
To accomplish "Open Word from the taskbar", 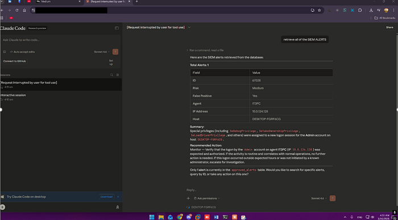I will click(216, 217).
